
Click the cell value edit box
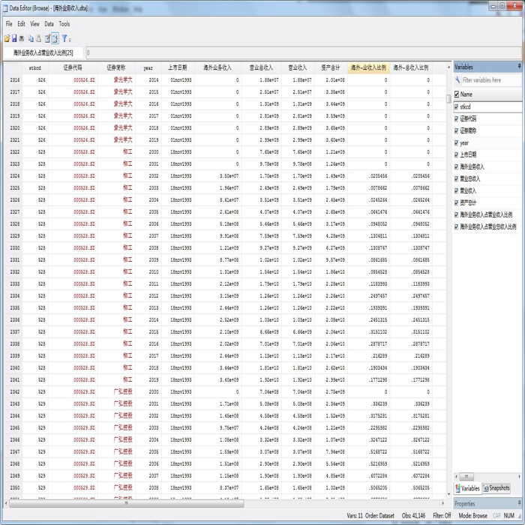point(303,52)
